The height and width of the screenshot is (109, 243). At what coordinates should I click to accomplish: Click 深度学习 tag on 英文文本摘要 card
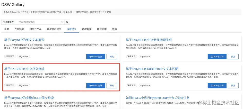pos(10,57)
